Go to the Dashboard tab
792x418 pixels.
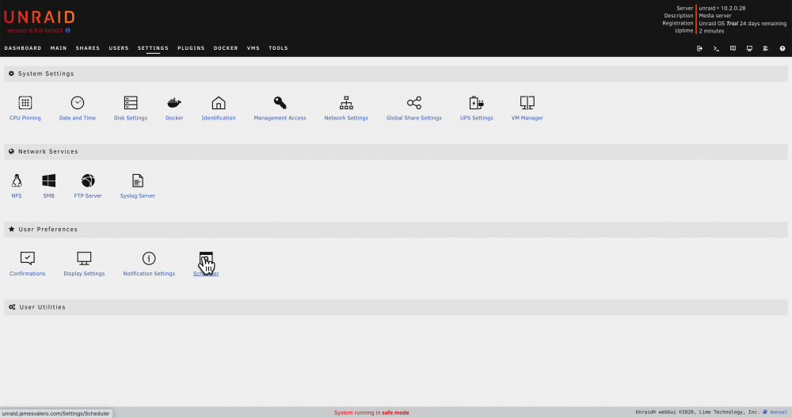pos(23,48)
